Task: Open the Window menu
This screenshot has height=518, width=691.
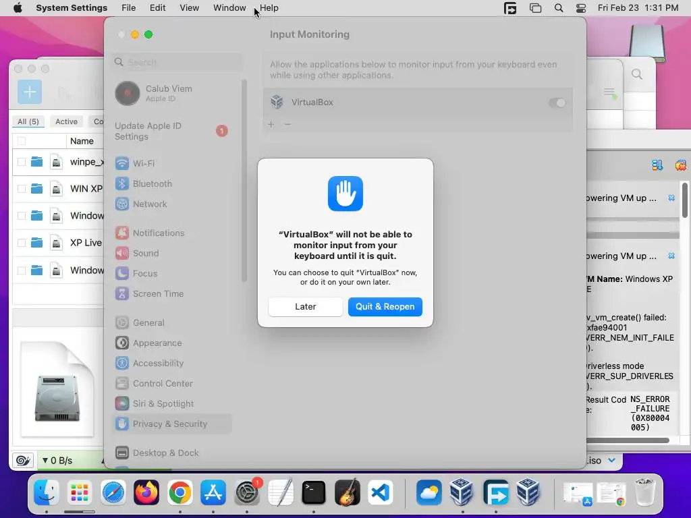Action: tap(229, 8)
